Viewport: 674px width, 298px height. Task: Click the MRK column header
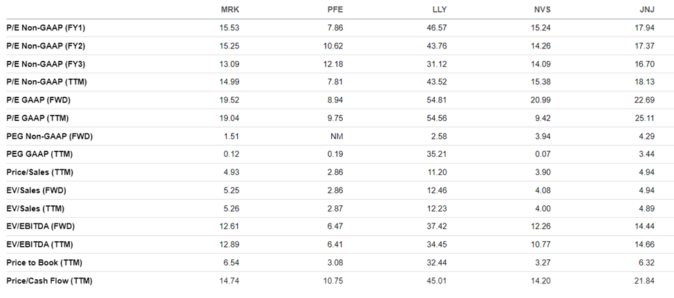point(230,10)
